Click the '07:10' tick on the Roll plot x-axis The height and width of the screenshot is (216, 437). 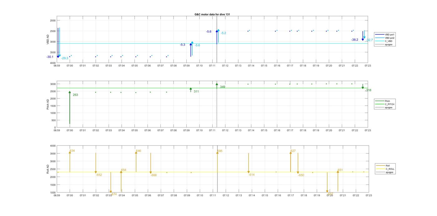coord(200,195)
